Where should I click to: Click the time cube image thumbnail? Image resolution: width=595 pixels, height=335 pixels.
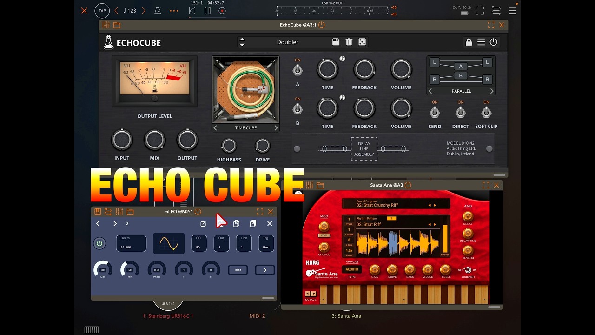[x=245, y=90]
